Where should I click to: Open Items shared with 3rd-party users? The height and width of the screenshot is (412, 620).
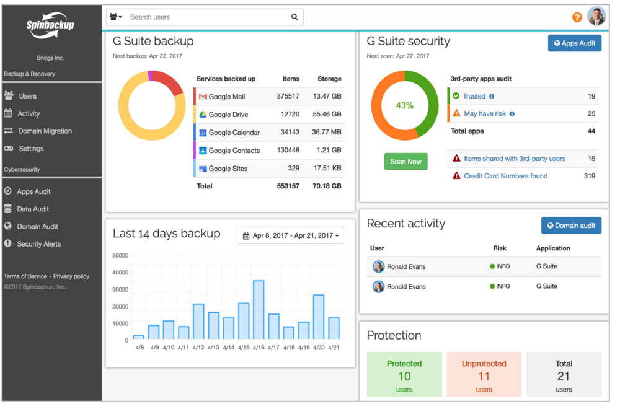515,159
